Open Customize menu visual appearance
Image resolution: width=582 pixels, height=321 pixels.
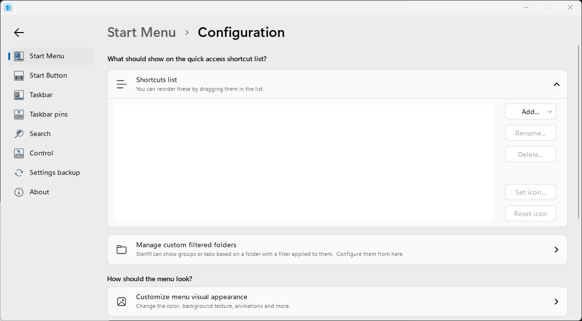(337, 302)
